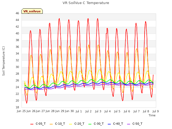The image size is (172, 129).
Task: Click the blue C-40_T legend swatch
Action: click(x=109, y=124)
